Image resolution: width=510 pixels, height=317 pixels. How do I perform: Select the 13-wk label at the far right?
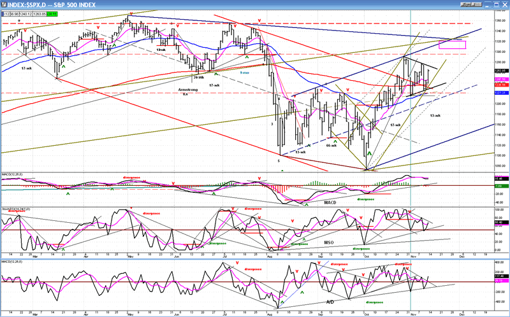coord(435,115)
